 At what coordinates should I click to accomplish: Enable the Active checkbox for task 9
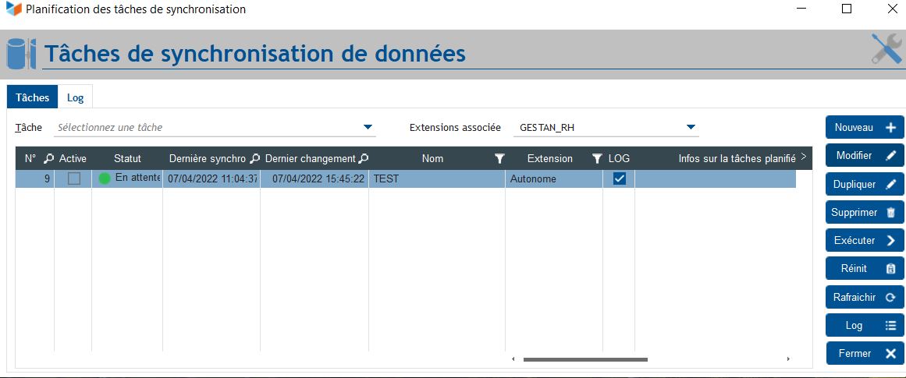click(74, 178)
